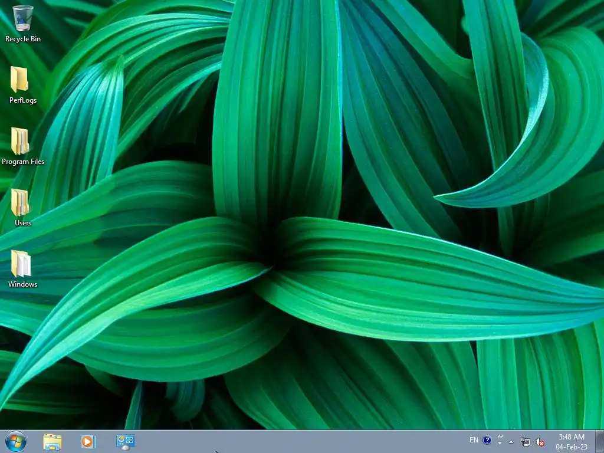Select the PerfLogs folder icon
Viewport: 604px width, 453px height.
tap(19, 80)
